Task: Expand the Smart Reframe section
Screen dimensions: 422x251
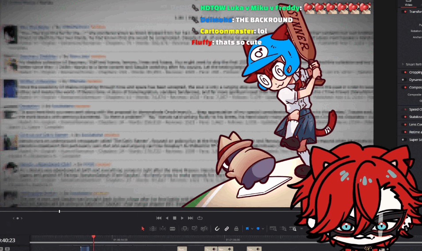Action: 403,64
